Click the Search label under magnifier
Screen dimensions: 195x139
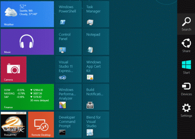[186, 30]
